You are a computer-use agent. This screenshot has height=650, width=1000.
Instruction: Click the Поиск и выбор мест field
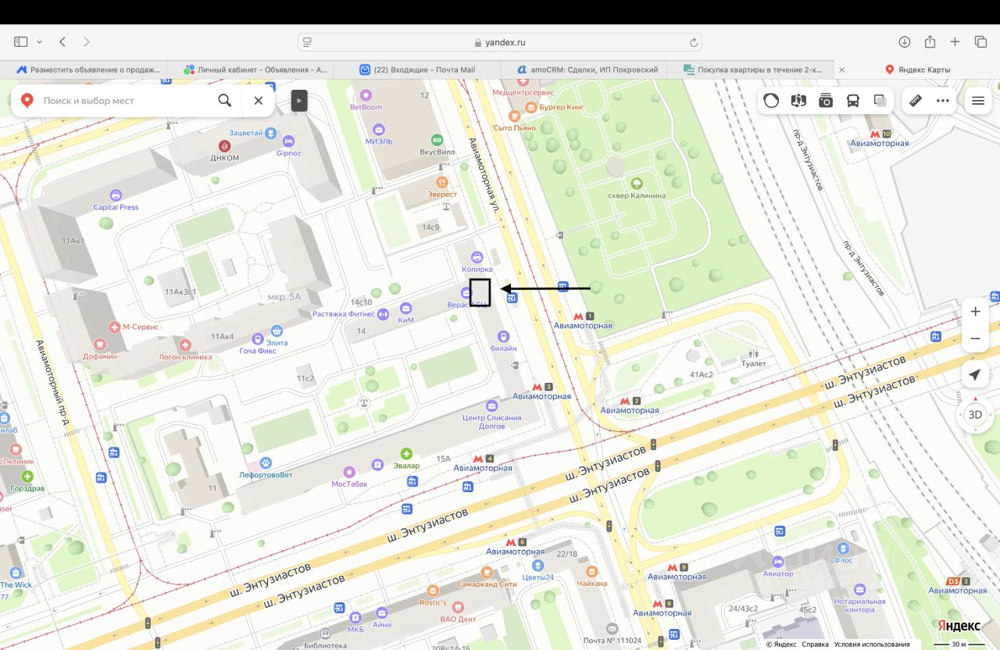[125, 101]
